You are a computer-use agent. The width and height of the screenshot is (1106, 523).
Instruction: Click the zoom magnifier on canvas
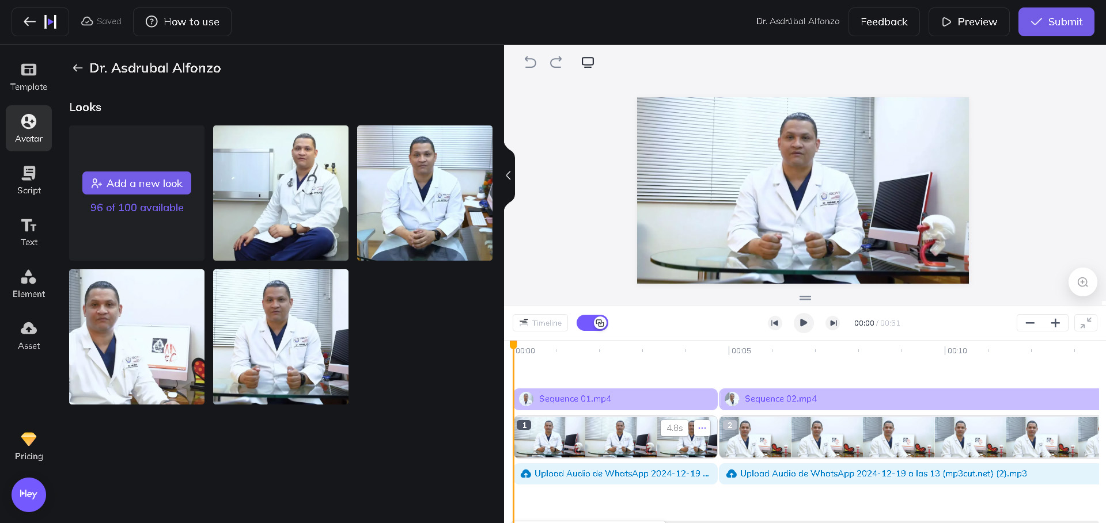[x=1082, y=282]
